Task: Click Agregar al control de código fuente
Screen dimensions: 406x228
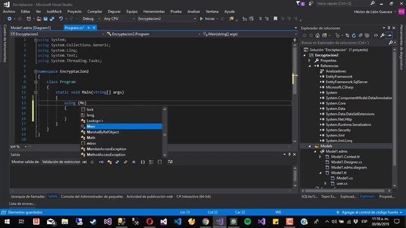Action: (369, 212)
